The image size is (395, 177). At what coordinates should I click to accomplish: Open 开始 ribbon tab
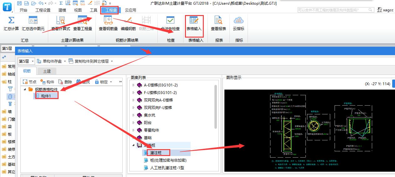23,10
